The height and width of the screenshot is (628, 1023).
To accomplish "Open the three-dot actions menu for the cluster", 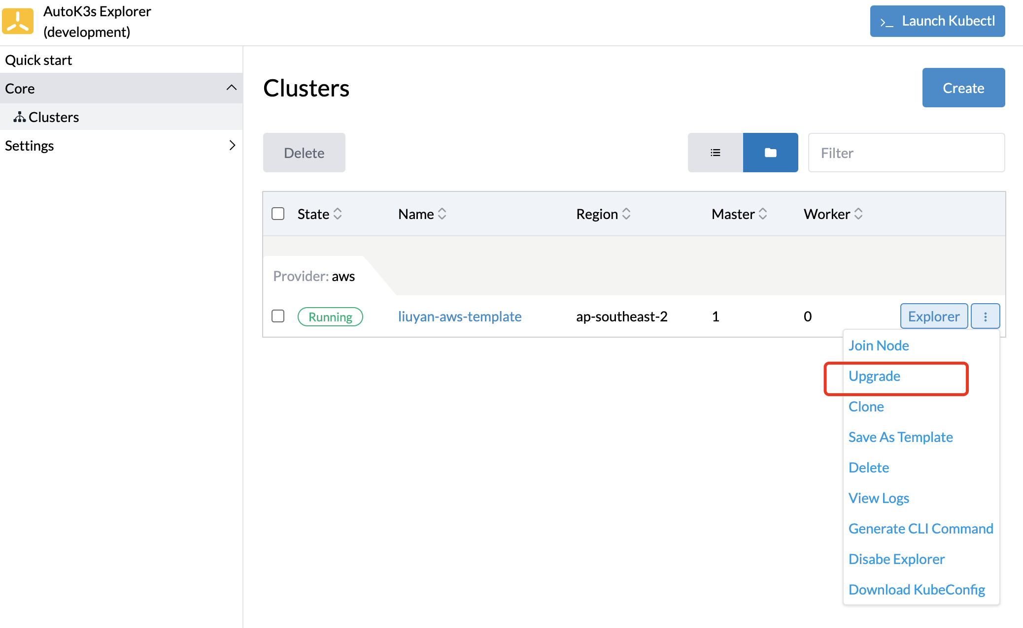I will pyautogui.click(x=985, y=316).
